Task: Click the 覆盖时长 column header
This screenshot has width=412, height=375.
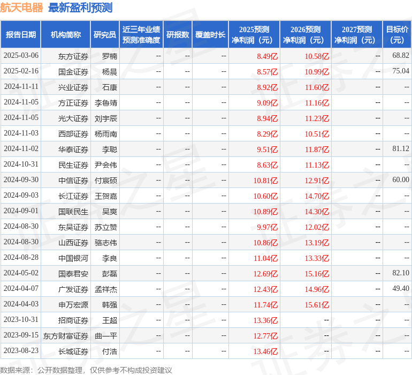Action: click(210, 34)
